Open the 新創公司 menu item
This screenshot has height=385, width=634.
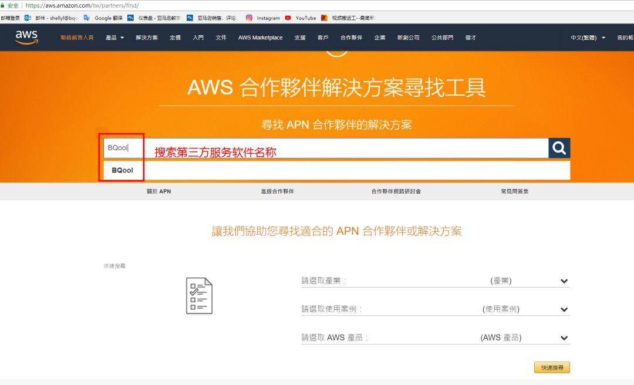(409, 38)
